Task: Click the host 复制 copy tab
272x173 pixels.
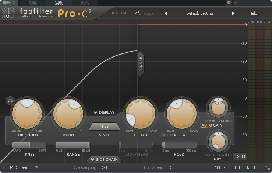Action: point(59,3)
